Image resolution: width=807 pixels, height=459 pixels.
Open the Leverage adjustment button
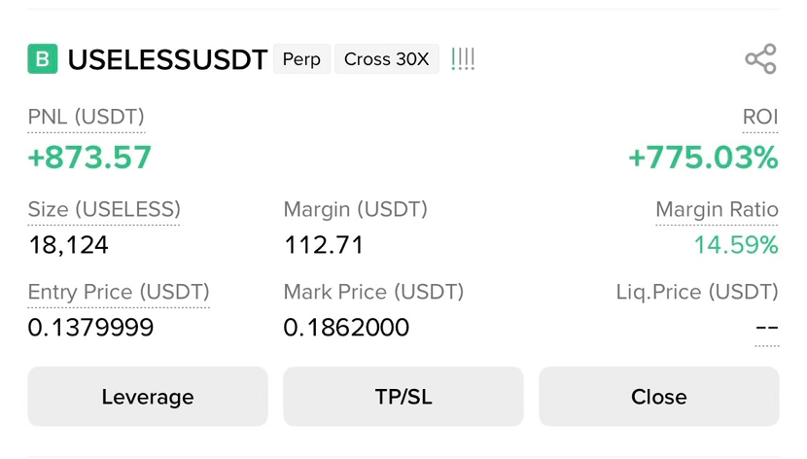pyautogui.click(x=148, y=396)
